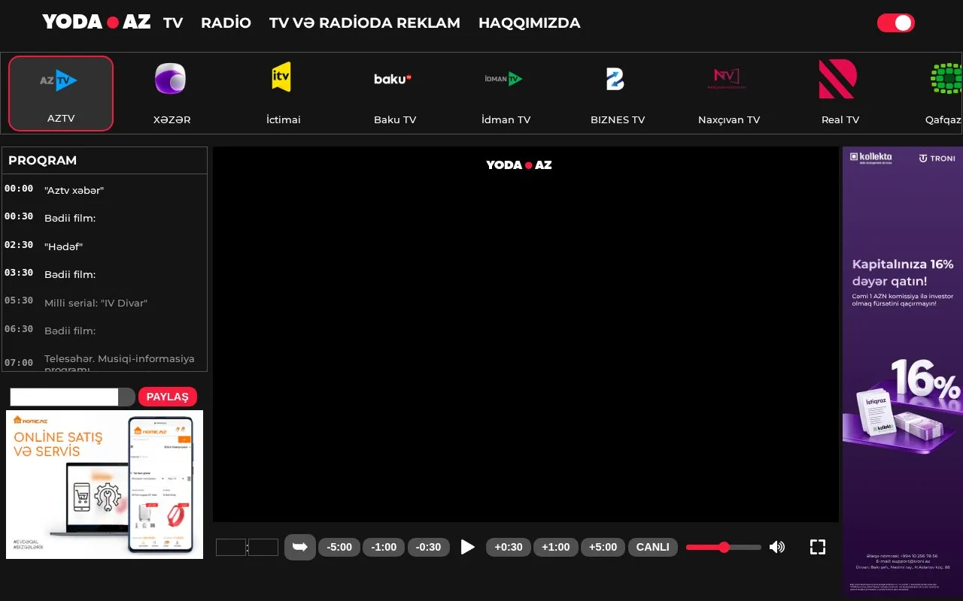Open the İctimai TV channel
963x601 pixels.
coord(283,93)
